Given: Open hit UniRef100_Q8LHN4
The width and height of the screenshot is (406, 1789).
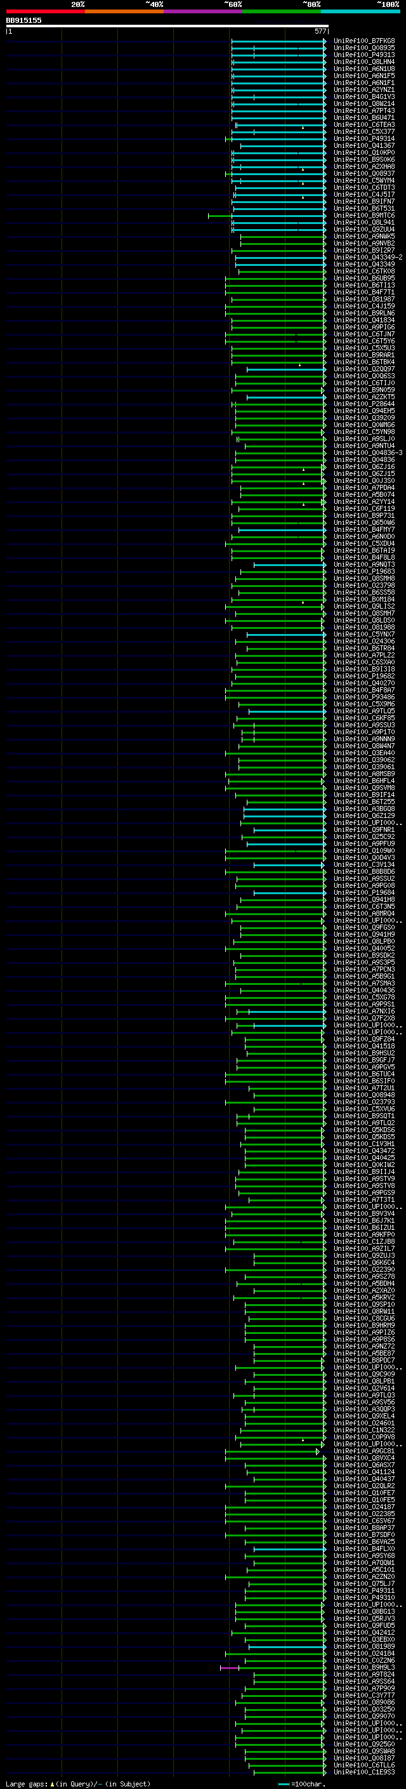Looking at the screenshot, I should pyautogui.click(x=364, y=62).
